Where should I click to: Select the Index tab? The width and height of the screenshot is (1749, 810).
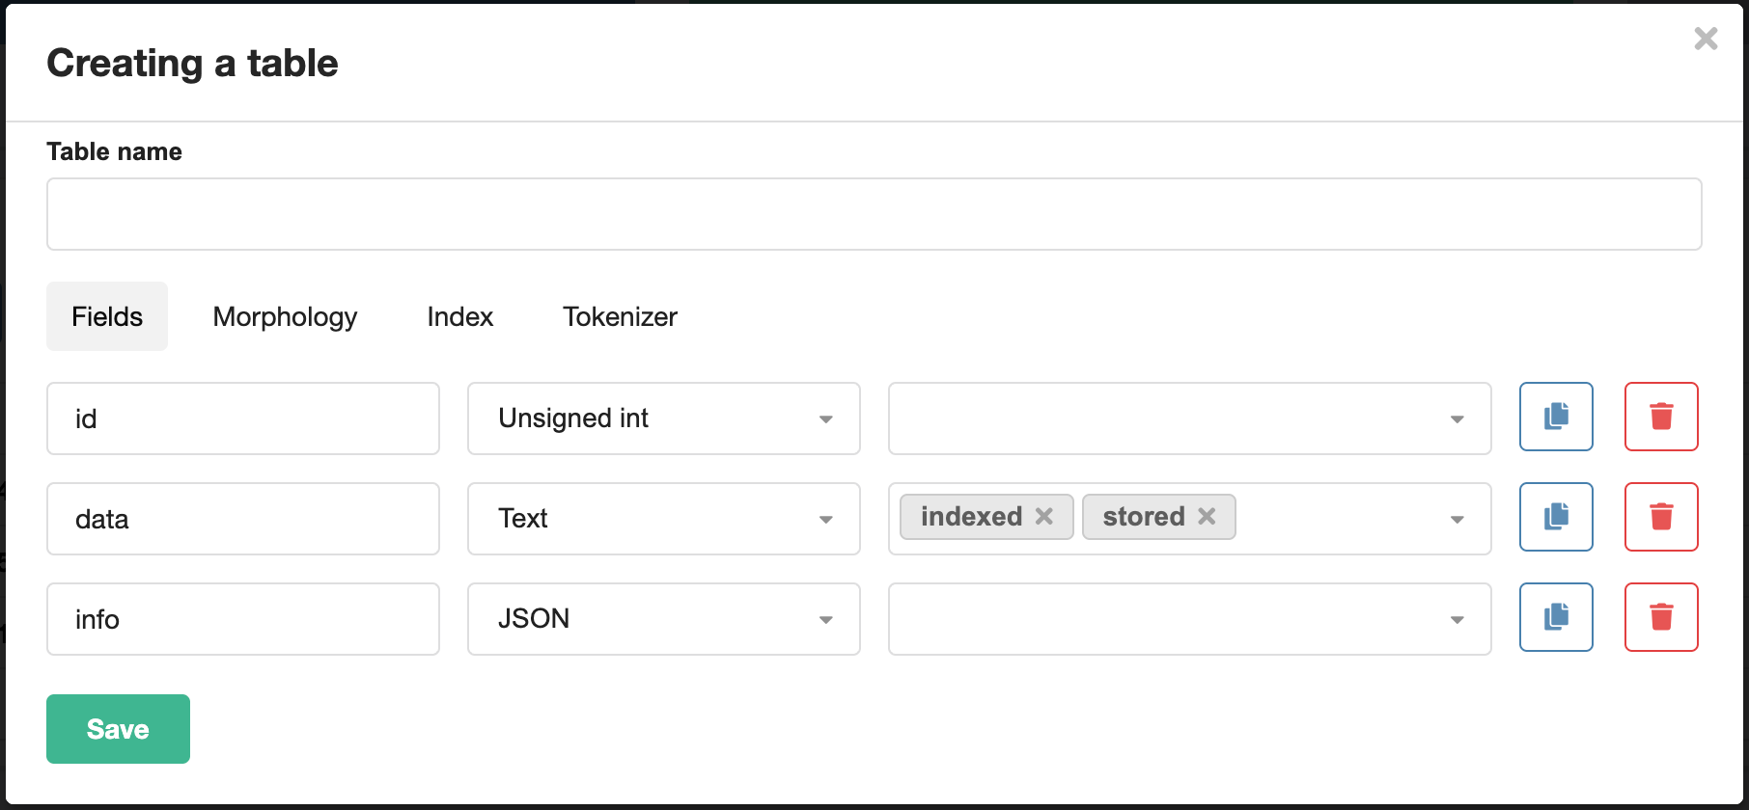pos(459,316)
